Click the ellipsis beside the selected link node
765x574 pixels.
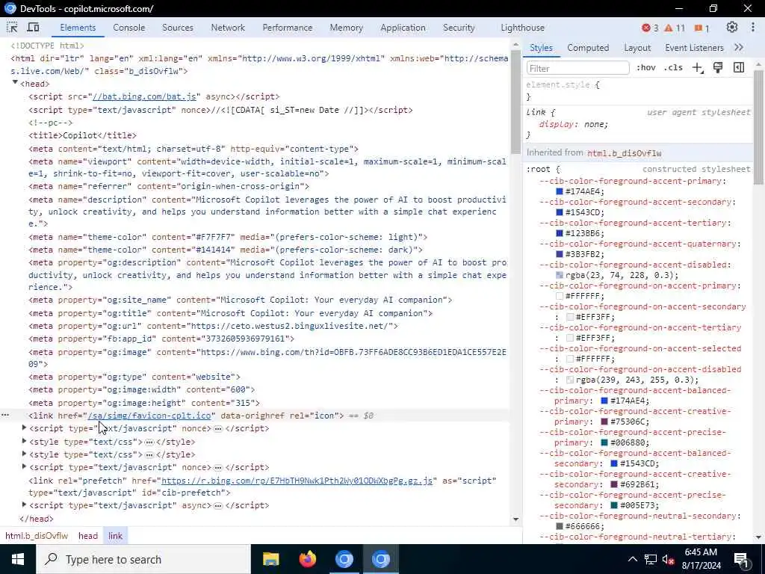click(5, 415)
